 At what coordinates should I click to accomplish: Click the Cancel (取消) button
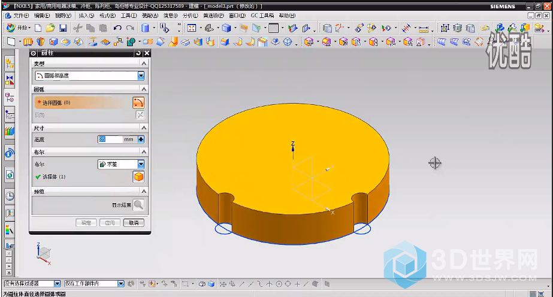[x=134, y=223]
